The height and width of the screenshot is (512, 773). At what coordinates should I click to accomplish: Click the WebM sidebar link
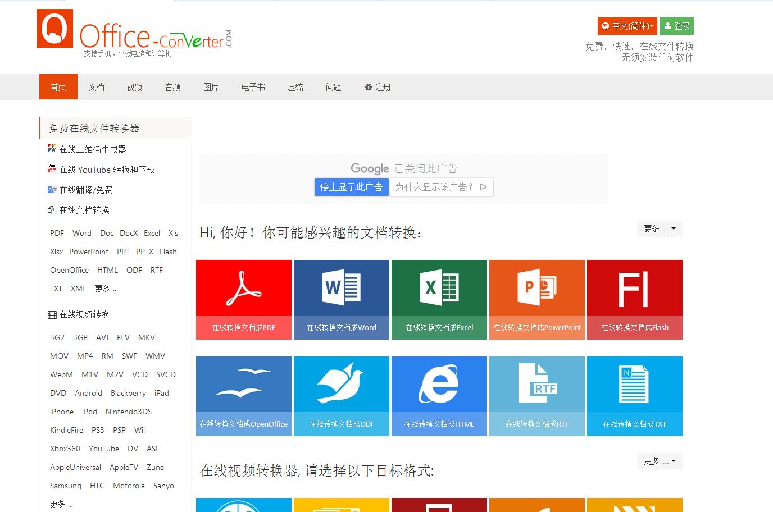(x=61, y=374)
